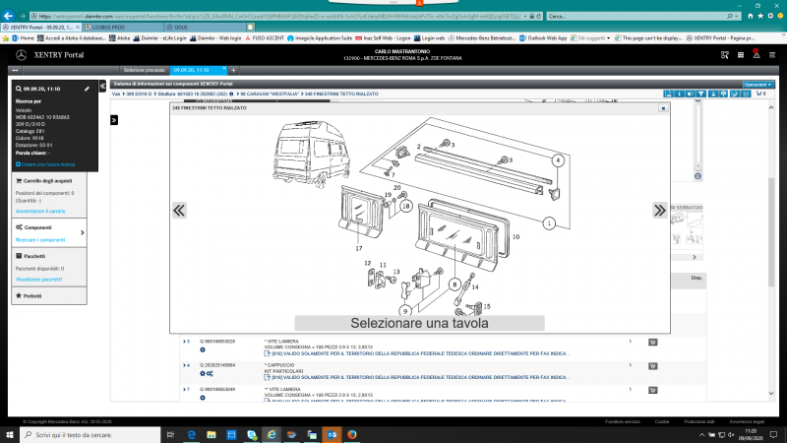Image resolution: width=787 pixels, height=443 pixels.
Task: Open the XENTRY tools icon in black header
Action: pyautogui.click(x=725, y=55)
